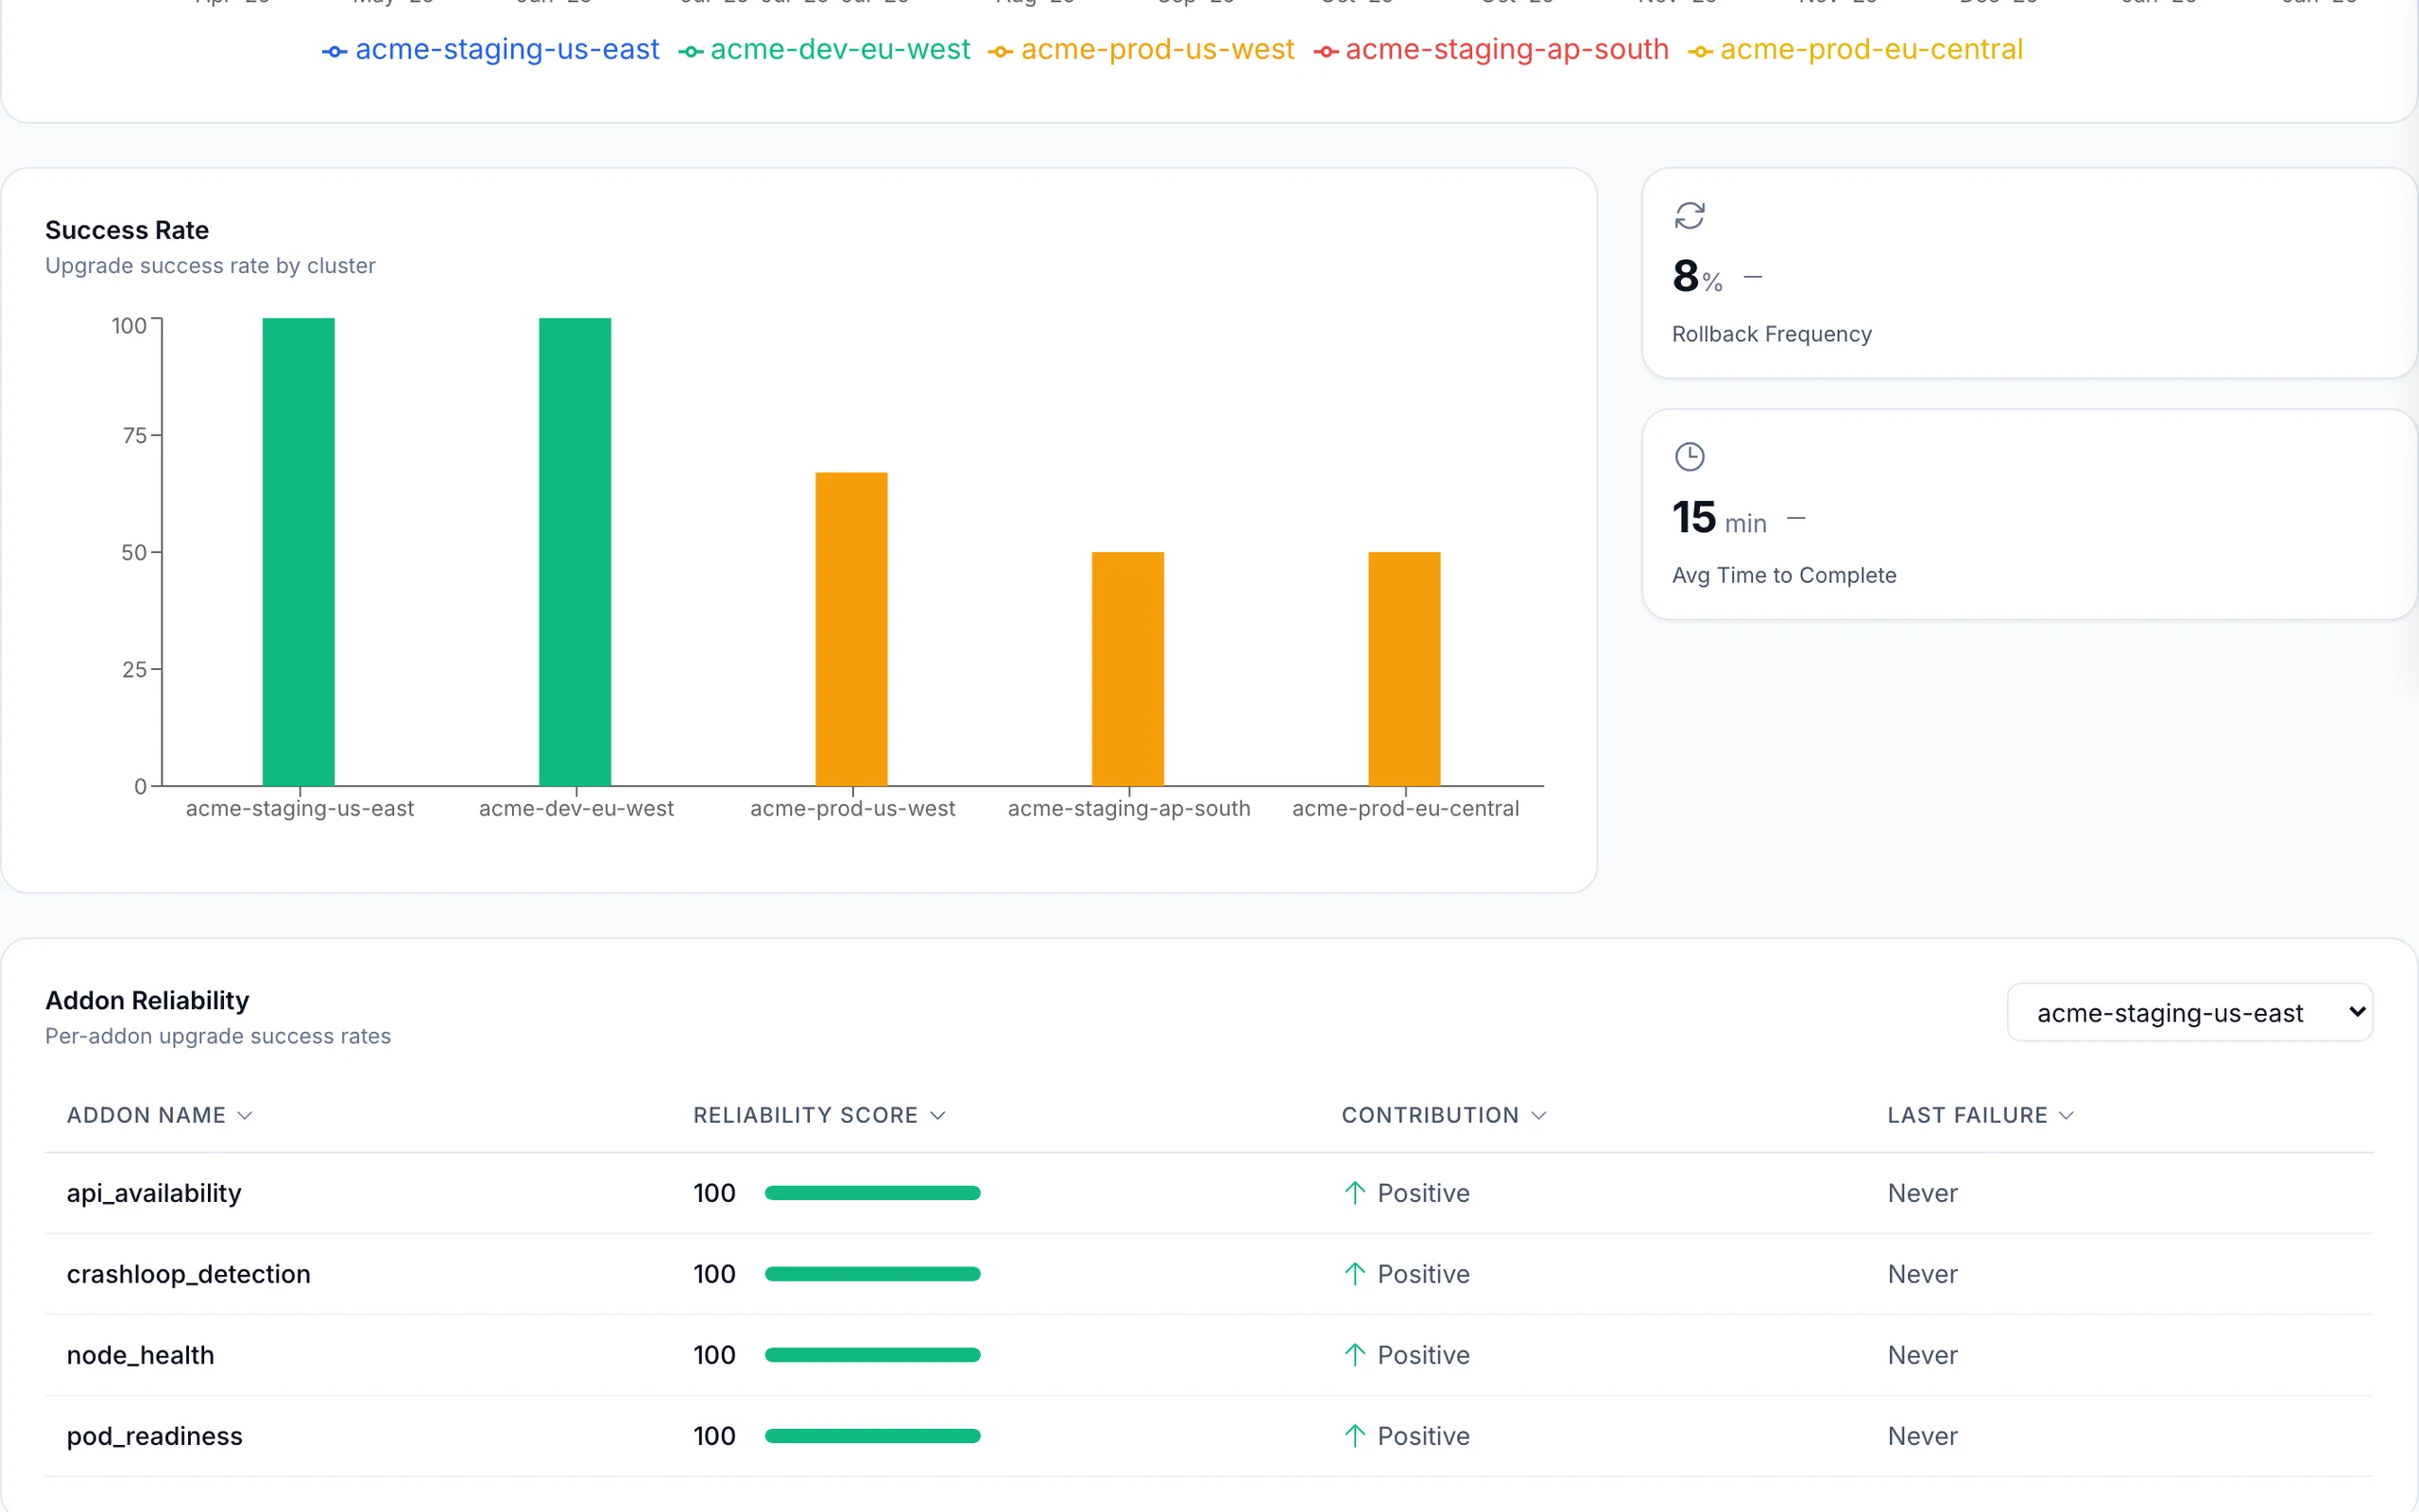Expand the LAST FAILURE column chevron

point(2067,1115)
